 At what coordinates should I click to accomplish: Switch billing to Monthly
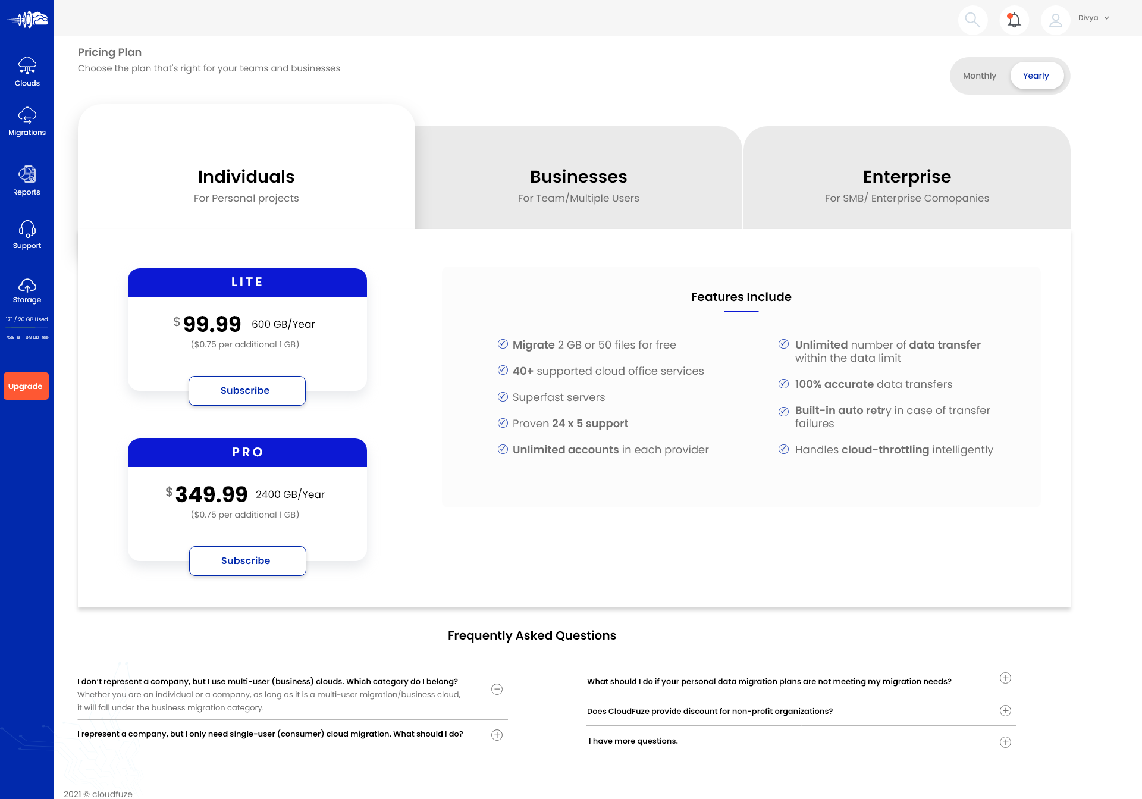point(979,76)
